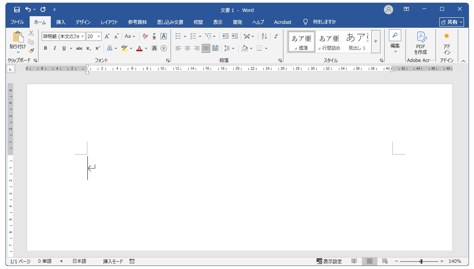Click the account profile avatar icon
474x269 pixels.
389,10
